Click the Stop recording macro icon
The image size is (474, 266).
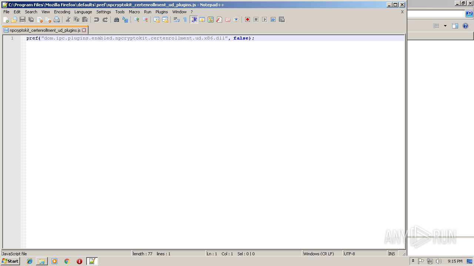pyautogui.click(x=256, y=20)
